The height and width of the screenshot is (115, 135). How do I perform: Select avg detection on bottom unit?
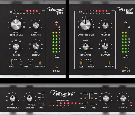click(92, 104)
